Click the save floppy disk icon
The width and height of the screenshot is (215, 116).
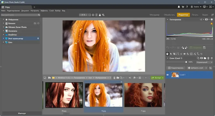click(x=204, y=48)
